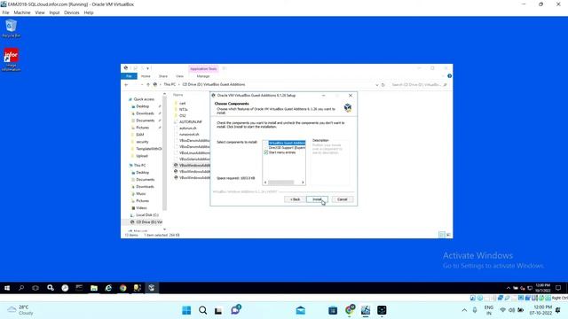Open the Mail app on host taskbar
Viewport: 568px width, 319px height.
(300, 310)
